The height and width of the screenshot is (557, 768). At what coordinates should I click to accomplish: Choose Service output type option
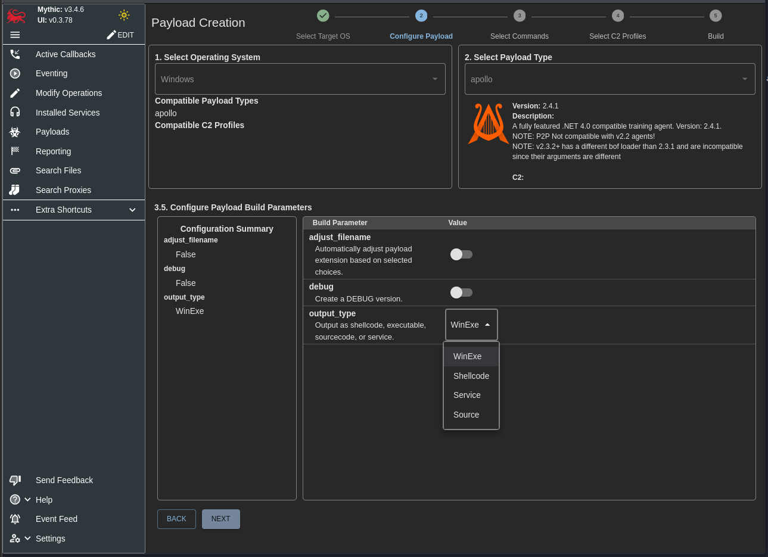[x=467, y=395]
